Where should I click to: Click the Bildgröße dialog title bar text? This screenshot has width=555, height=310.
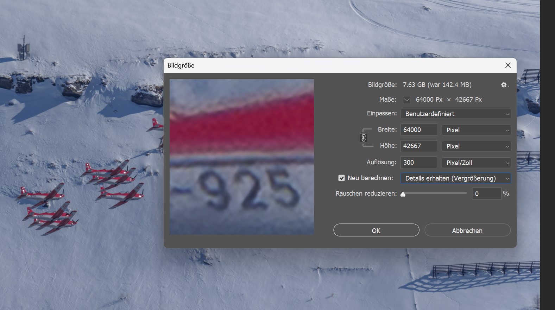coord(181,65)
